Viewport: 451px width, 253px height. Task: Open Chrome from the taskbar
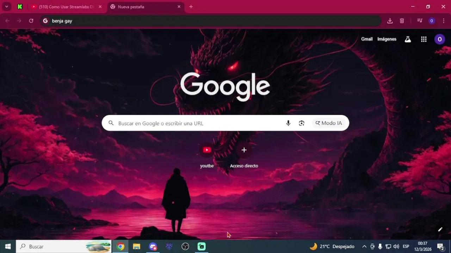121,246
